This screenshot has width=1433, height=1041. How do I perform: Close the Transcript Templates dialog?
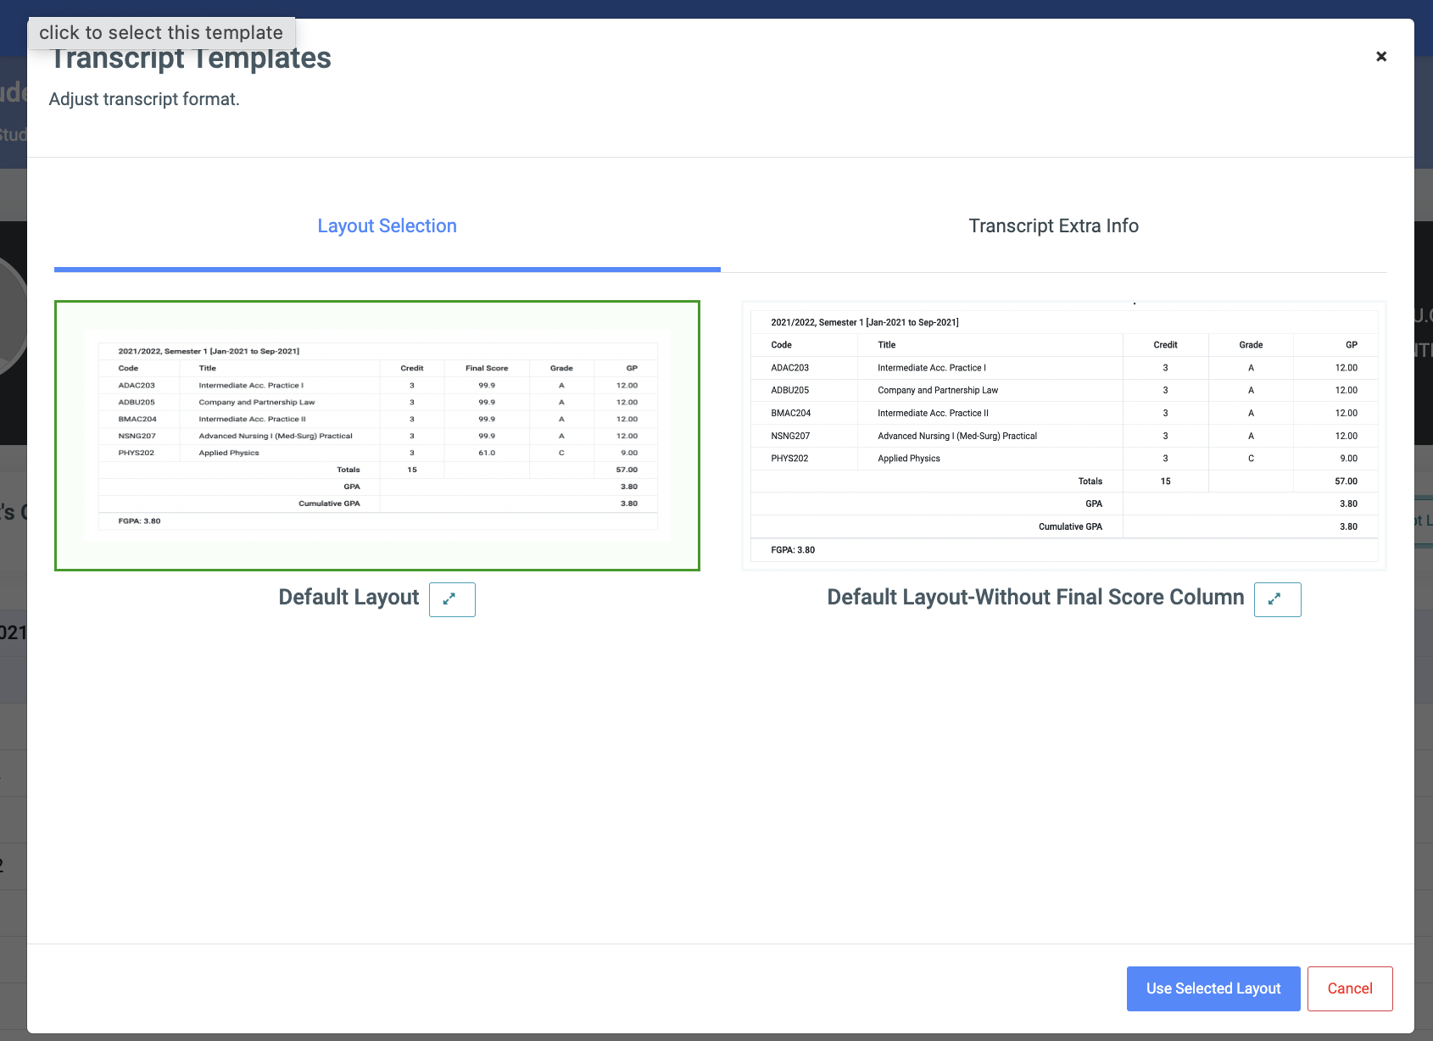[x=1380, y=57]
